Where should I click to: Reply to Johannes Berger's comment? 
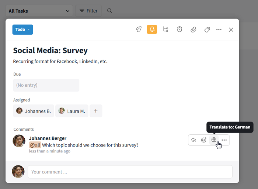point(194,140)
